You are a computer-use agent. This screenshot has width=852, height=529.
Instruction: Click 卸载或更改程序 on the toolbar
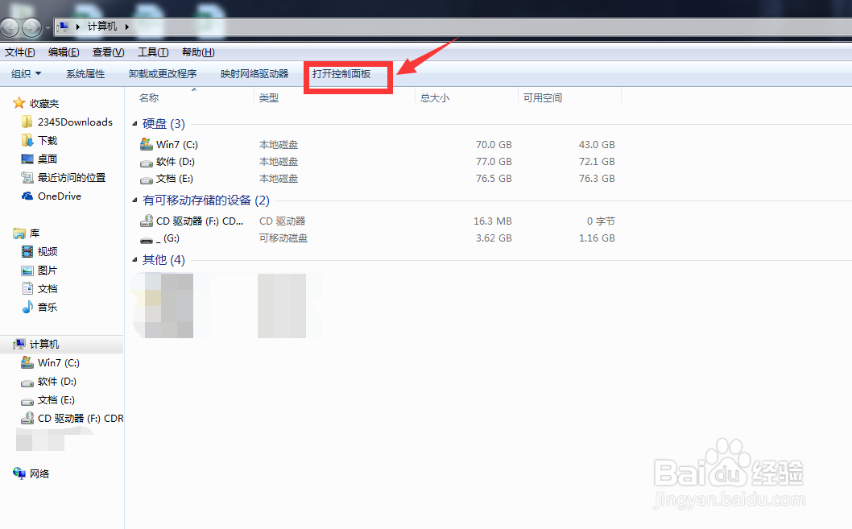(163, 73)
